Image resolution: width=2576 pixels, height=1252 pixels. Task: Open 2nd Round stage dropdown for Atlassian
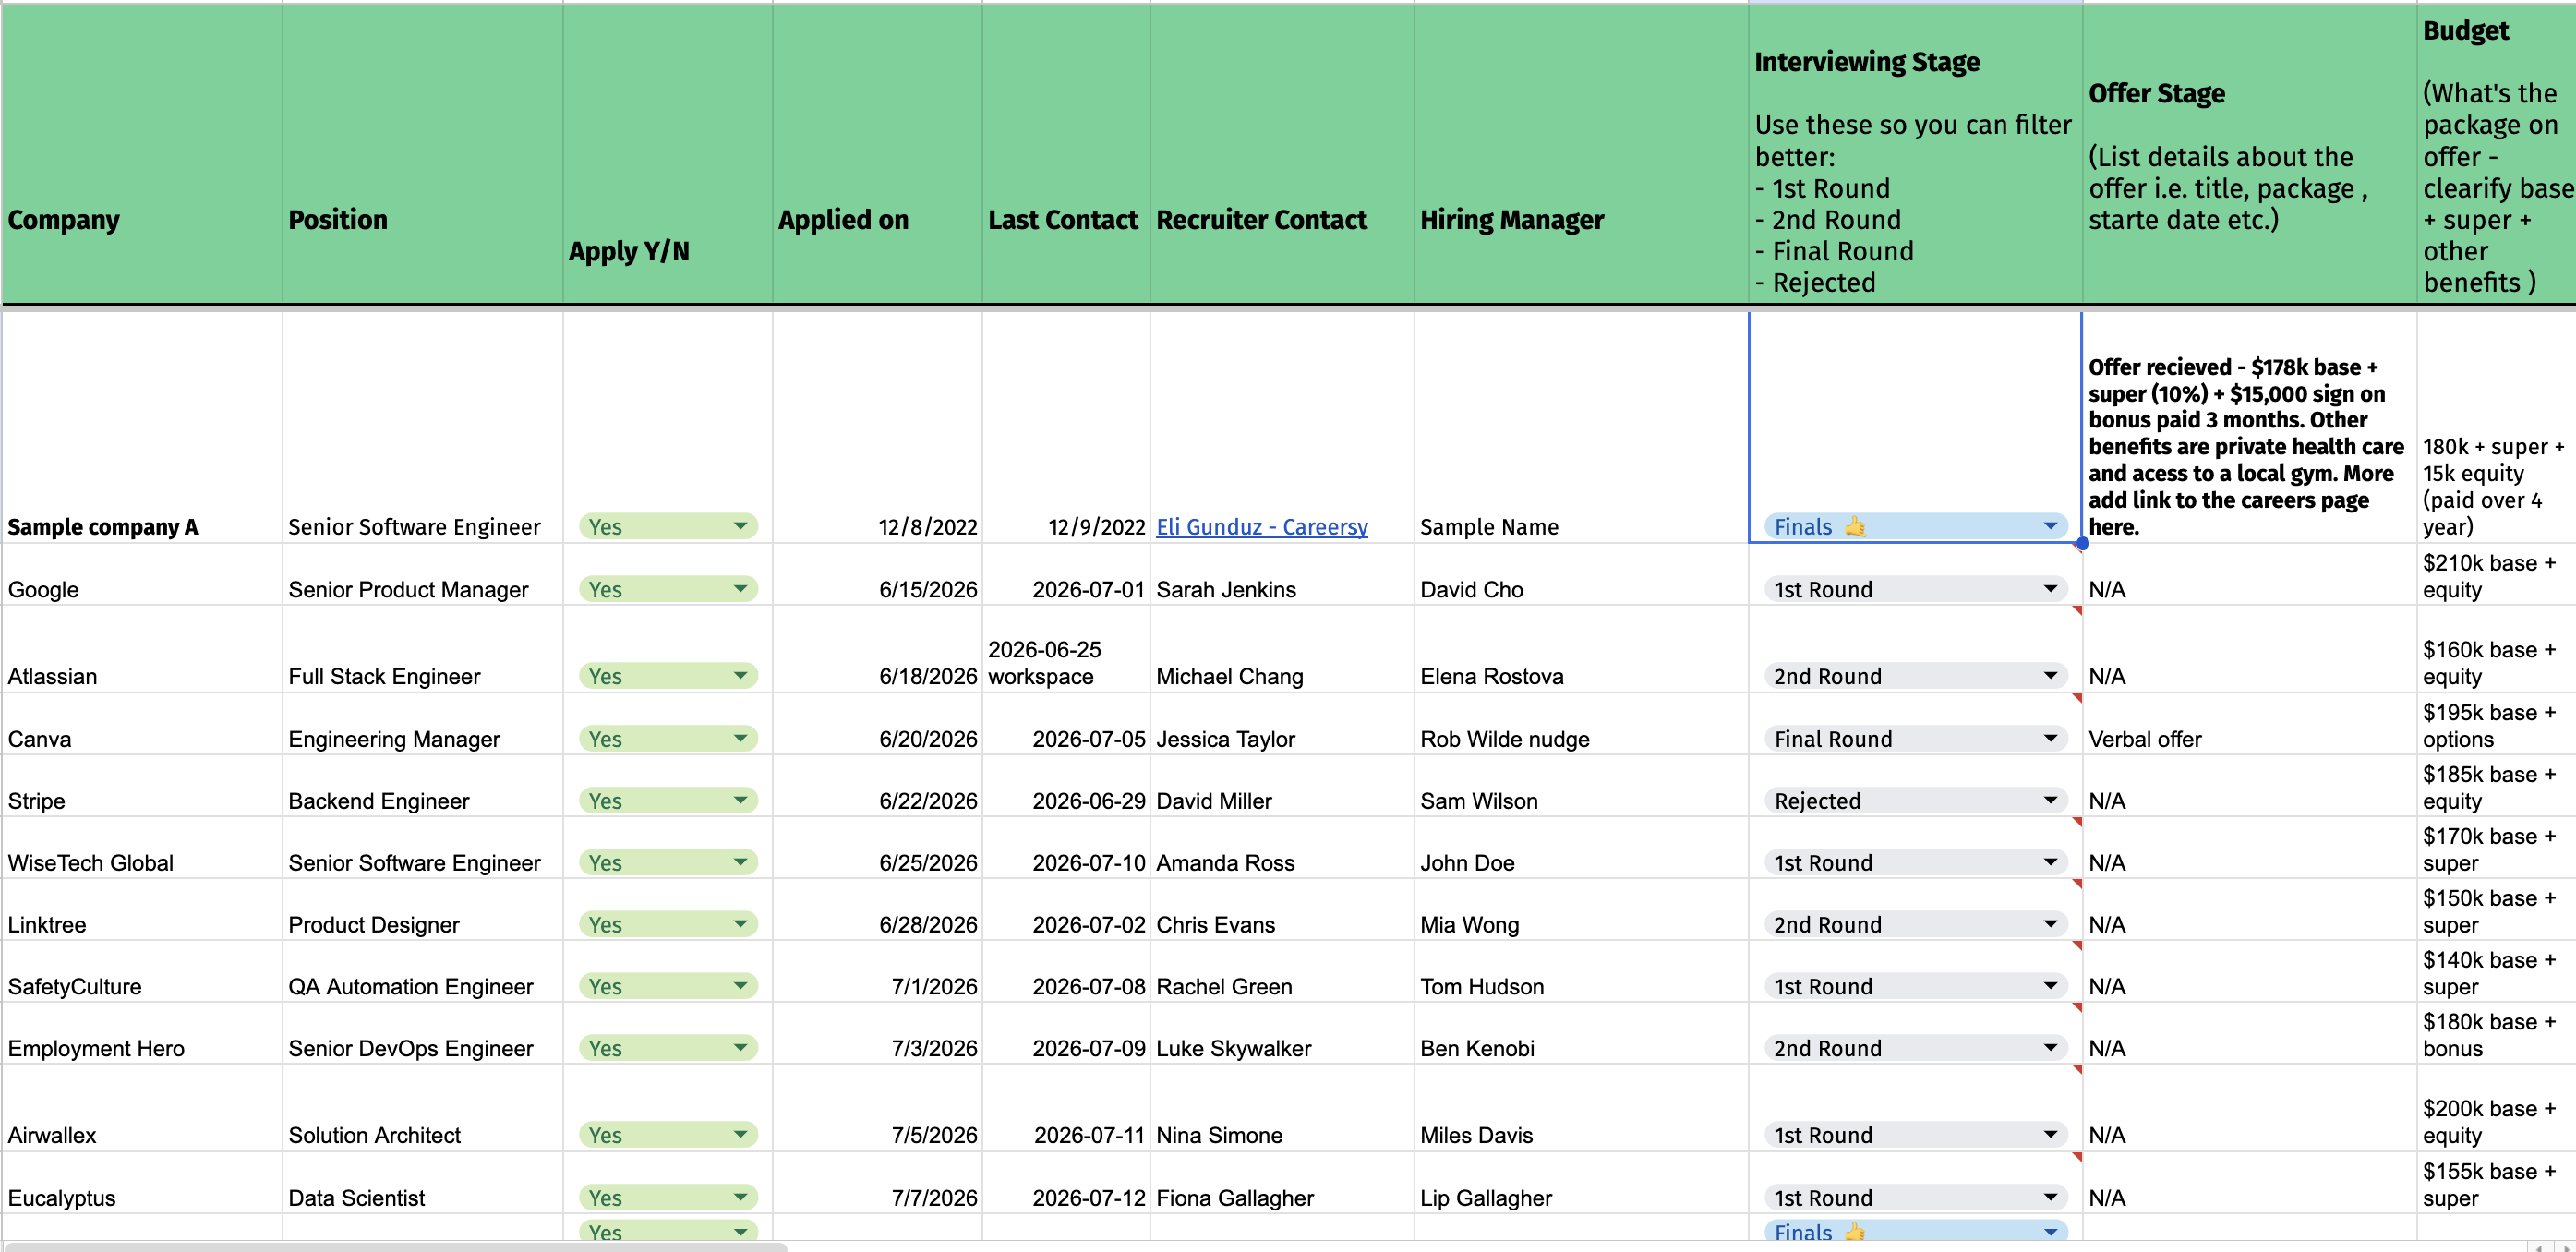tap(1915, 676)
